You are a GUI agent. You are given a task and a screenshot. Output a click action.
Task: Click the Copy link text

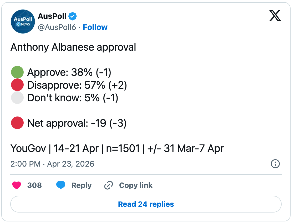(136, 185)
